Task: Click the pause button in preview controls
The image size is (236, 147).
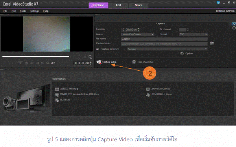Action: click(26, 63)
